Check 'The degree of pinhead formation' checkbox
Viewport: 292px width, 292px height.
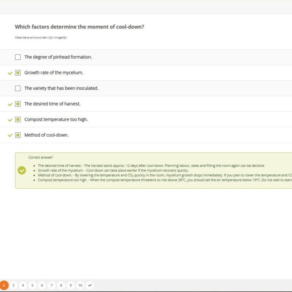[18, 57]
